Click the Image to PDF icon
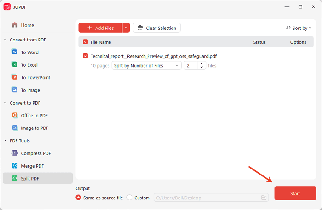This screenshot has width=322, height=210. coord(14,128)
